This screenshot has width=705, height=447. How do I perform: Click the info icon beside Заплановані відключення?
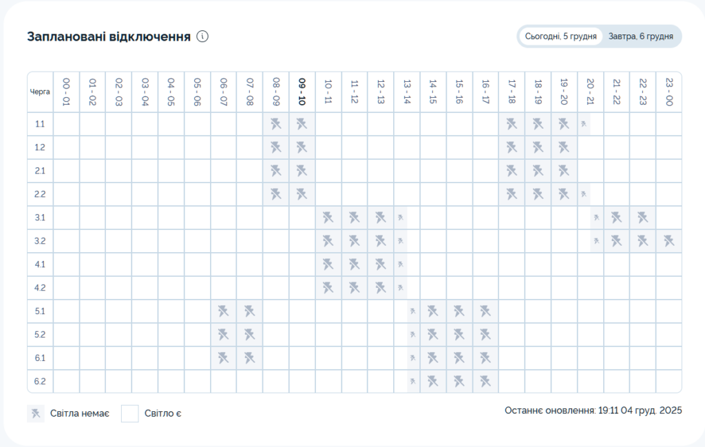pos(202,37)
